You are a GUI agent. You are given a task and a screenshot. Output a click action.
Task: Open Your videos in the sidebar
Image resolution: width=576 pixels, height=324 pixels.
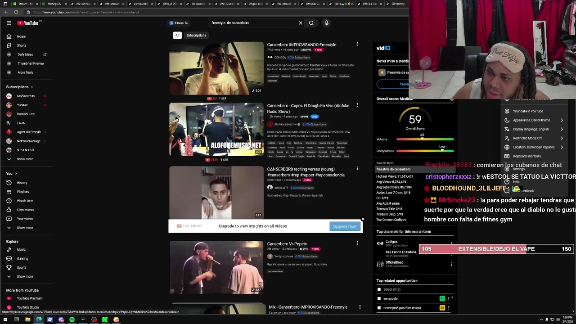25,219
